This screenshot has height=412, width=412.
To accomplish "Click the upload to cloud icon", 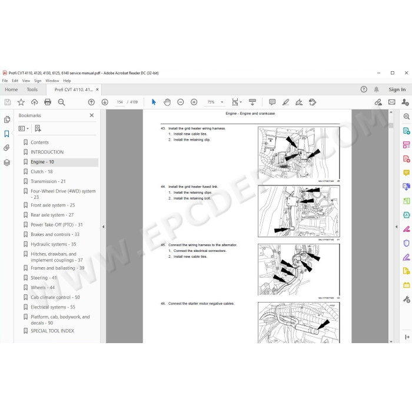I will click(34, 102).
